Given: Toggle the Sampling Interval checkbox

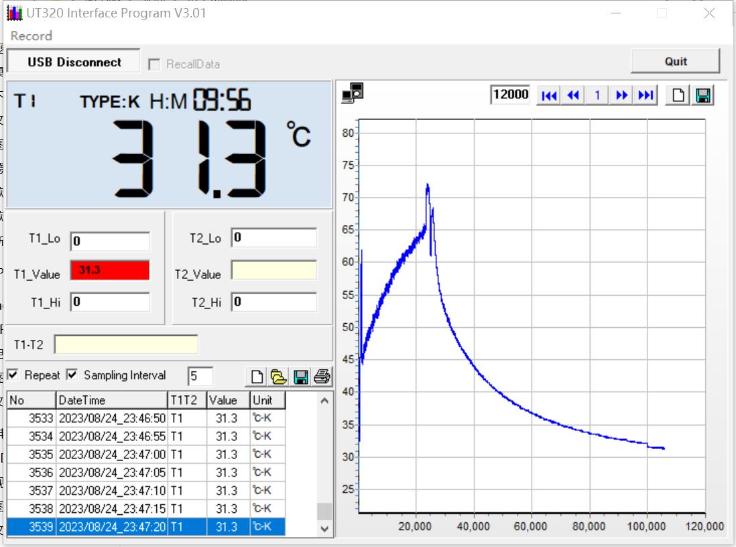Looking at the screenshot, I should tap(72, 375).
